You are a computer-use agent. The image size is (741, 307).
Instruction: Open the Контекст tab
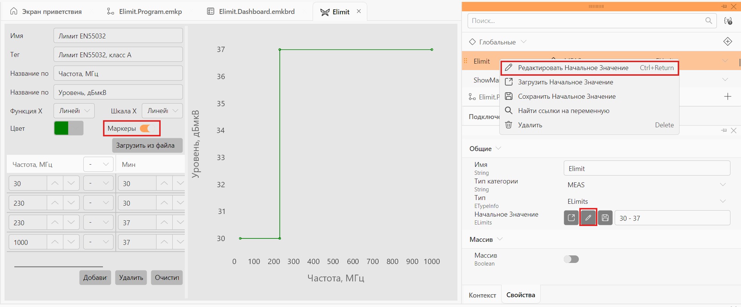tap(482, 295)
